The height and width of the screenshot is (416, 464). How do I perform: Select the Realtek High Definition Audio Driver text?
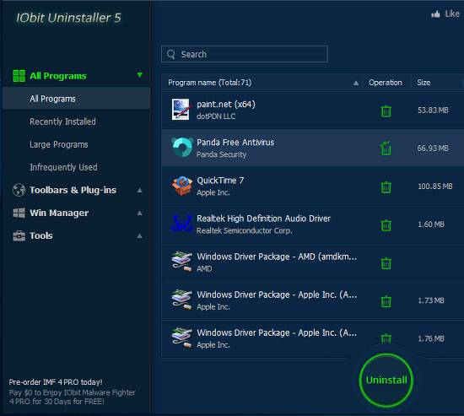click(x=264, y=219)
